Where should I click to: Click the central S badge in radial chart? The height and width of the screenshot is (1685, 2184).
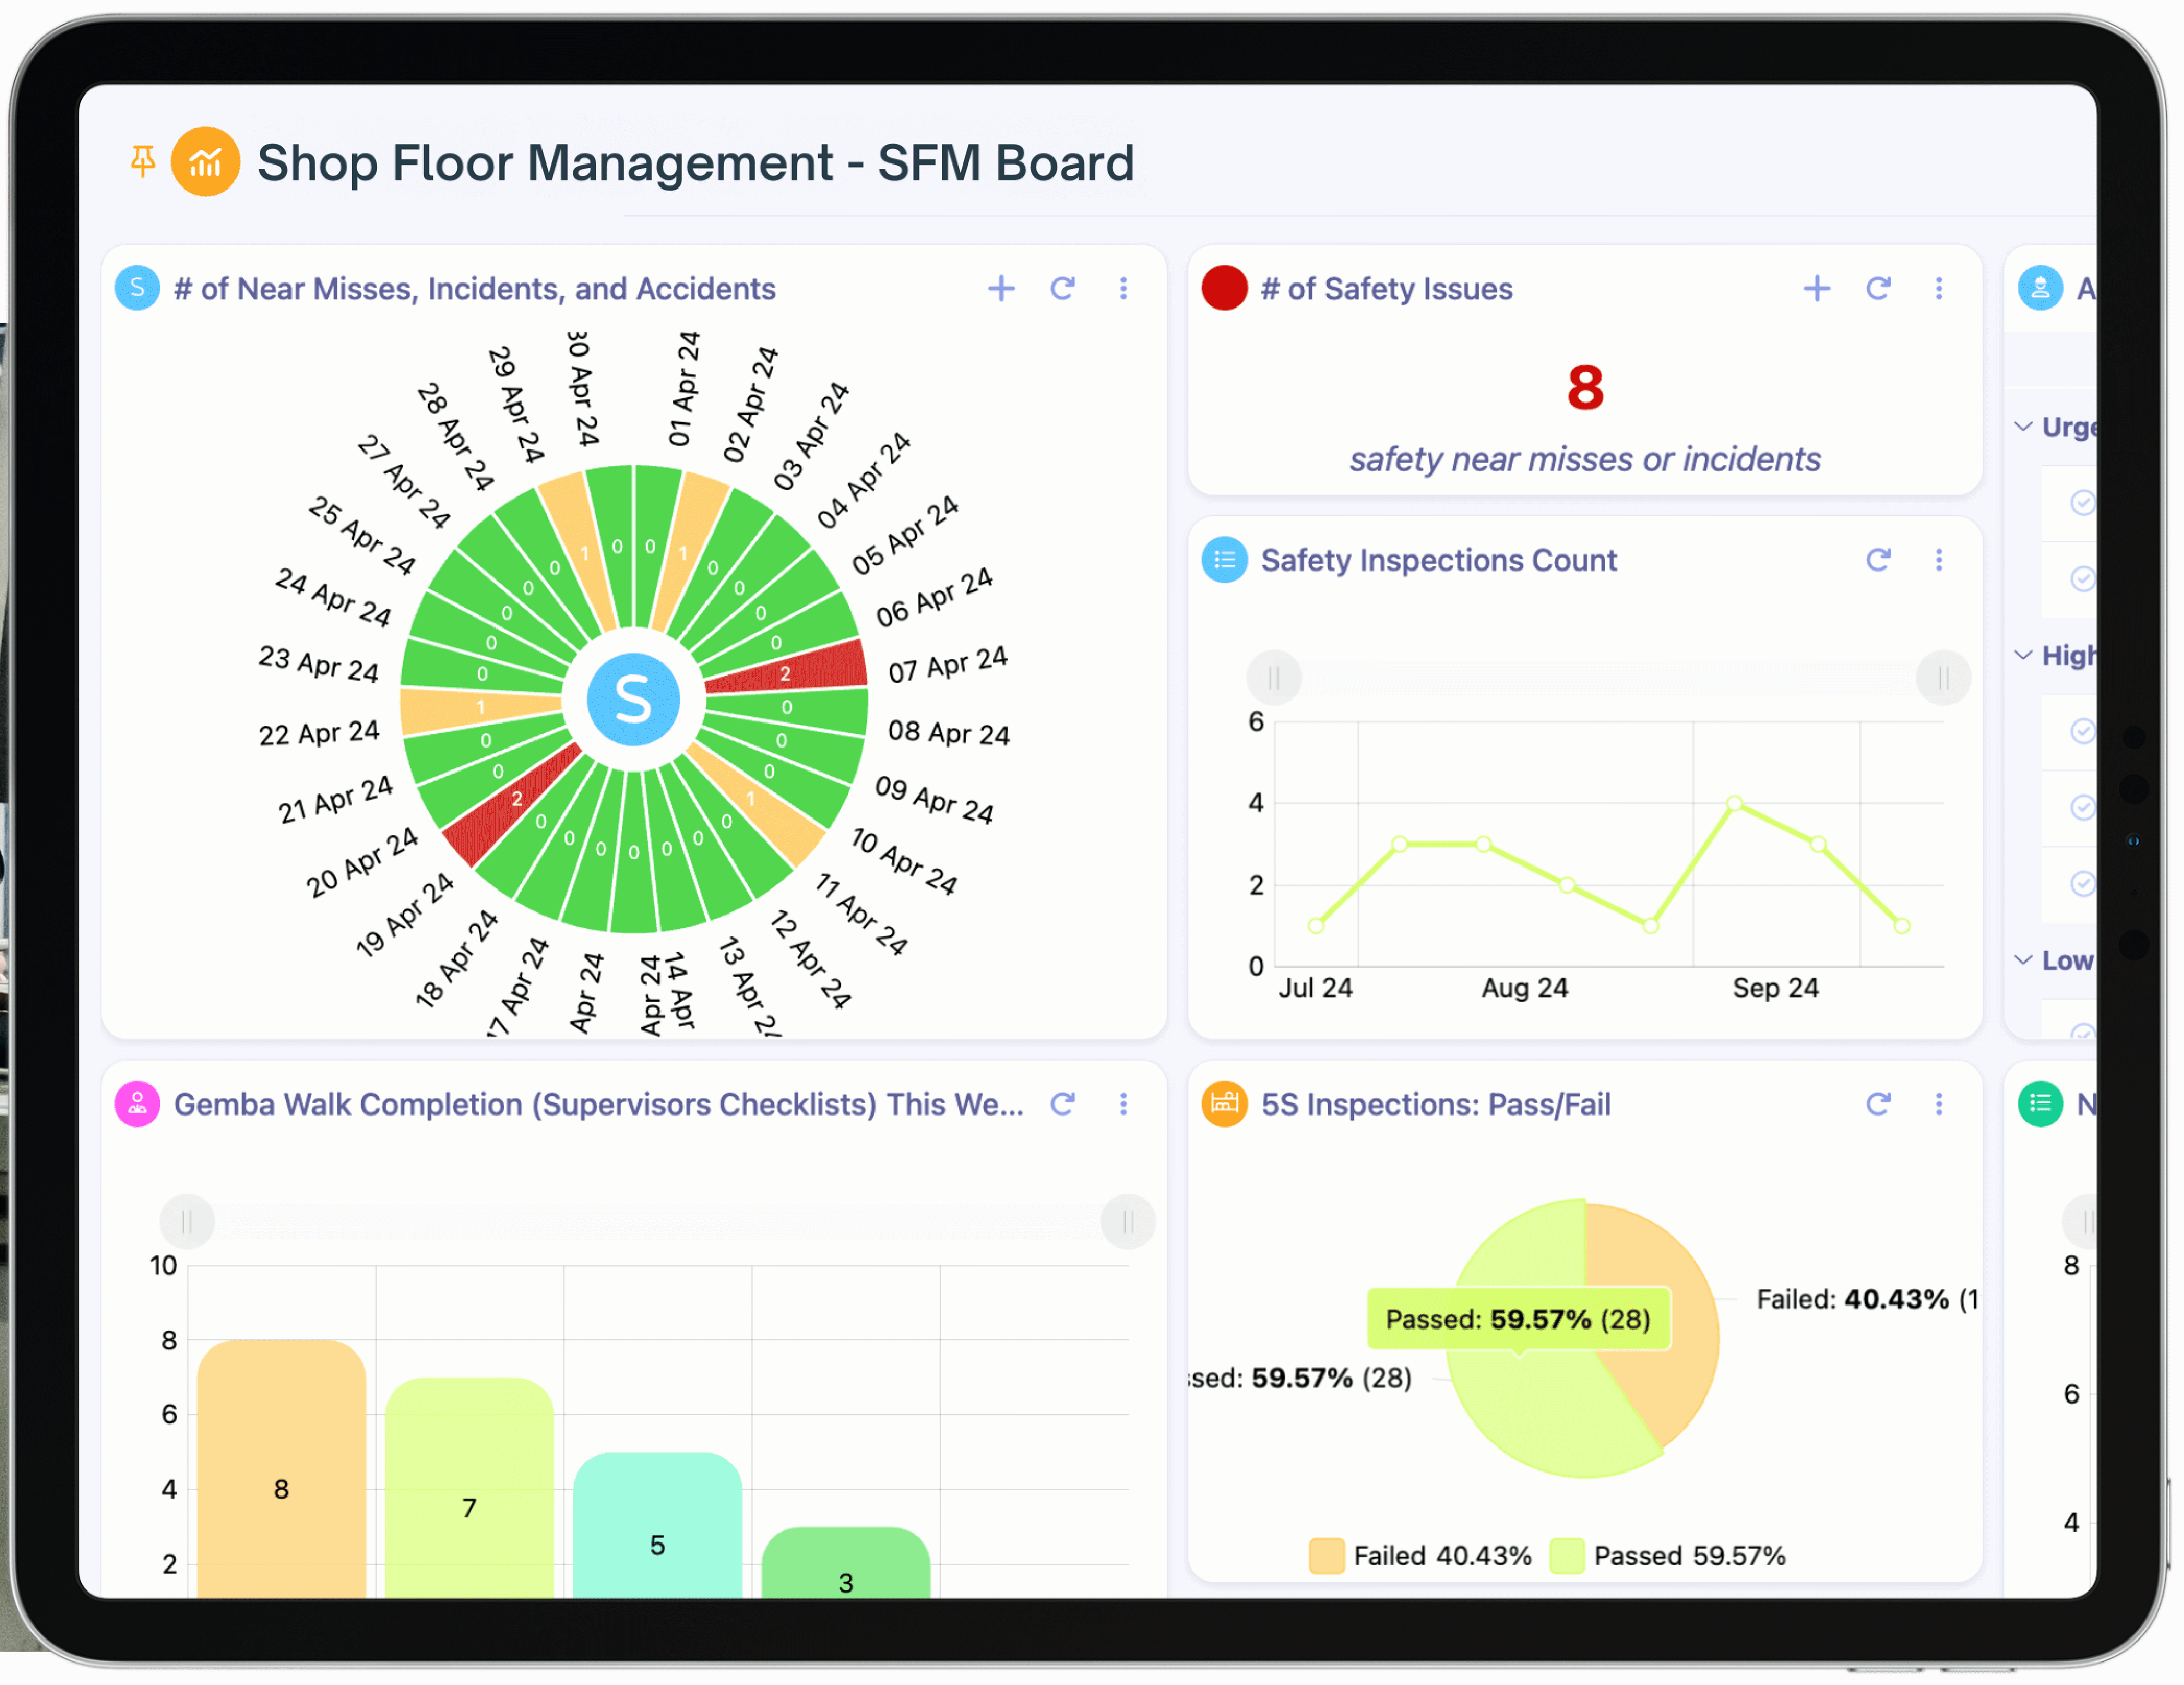coord(633,699)
